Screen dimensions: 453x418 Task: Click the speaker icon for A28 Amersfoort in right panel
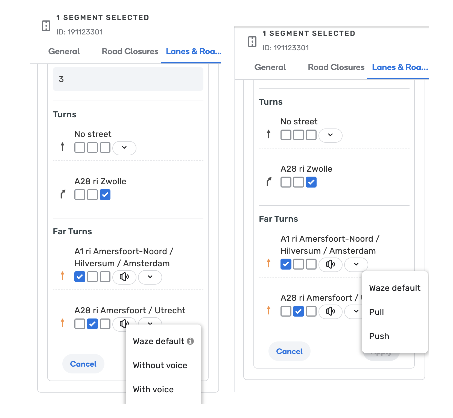(330, 311)
